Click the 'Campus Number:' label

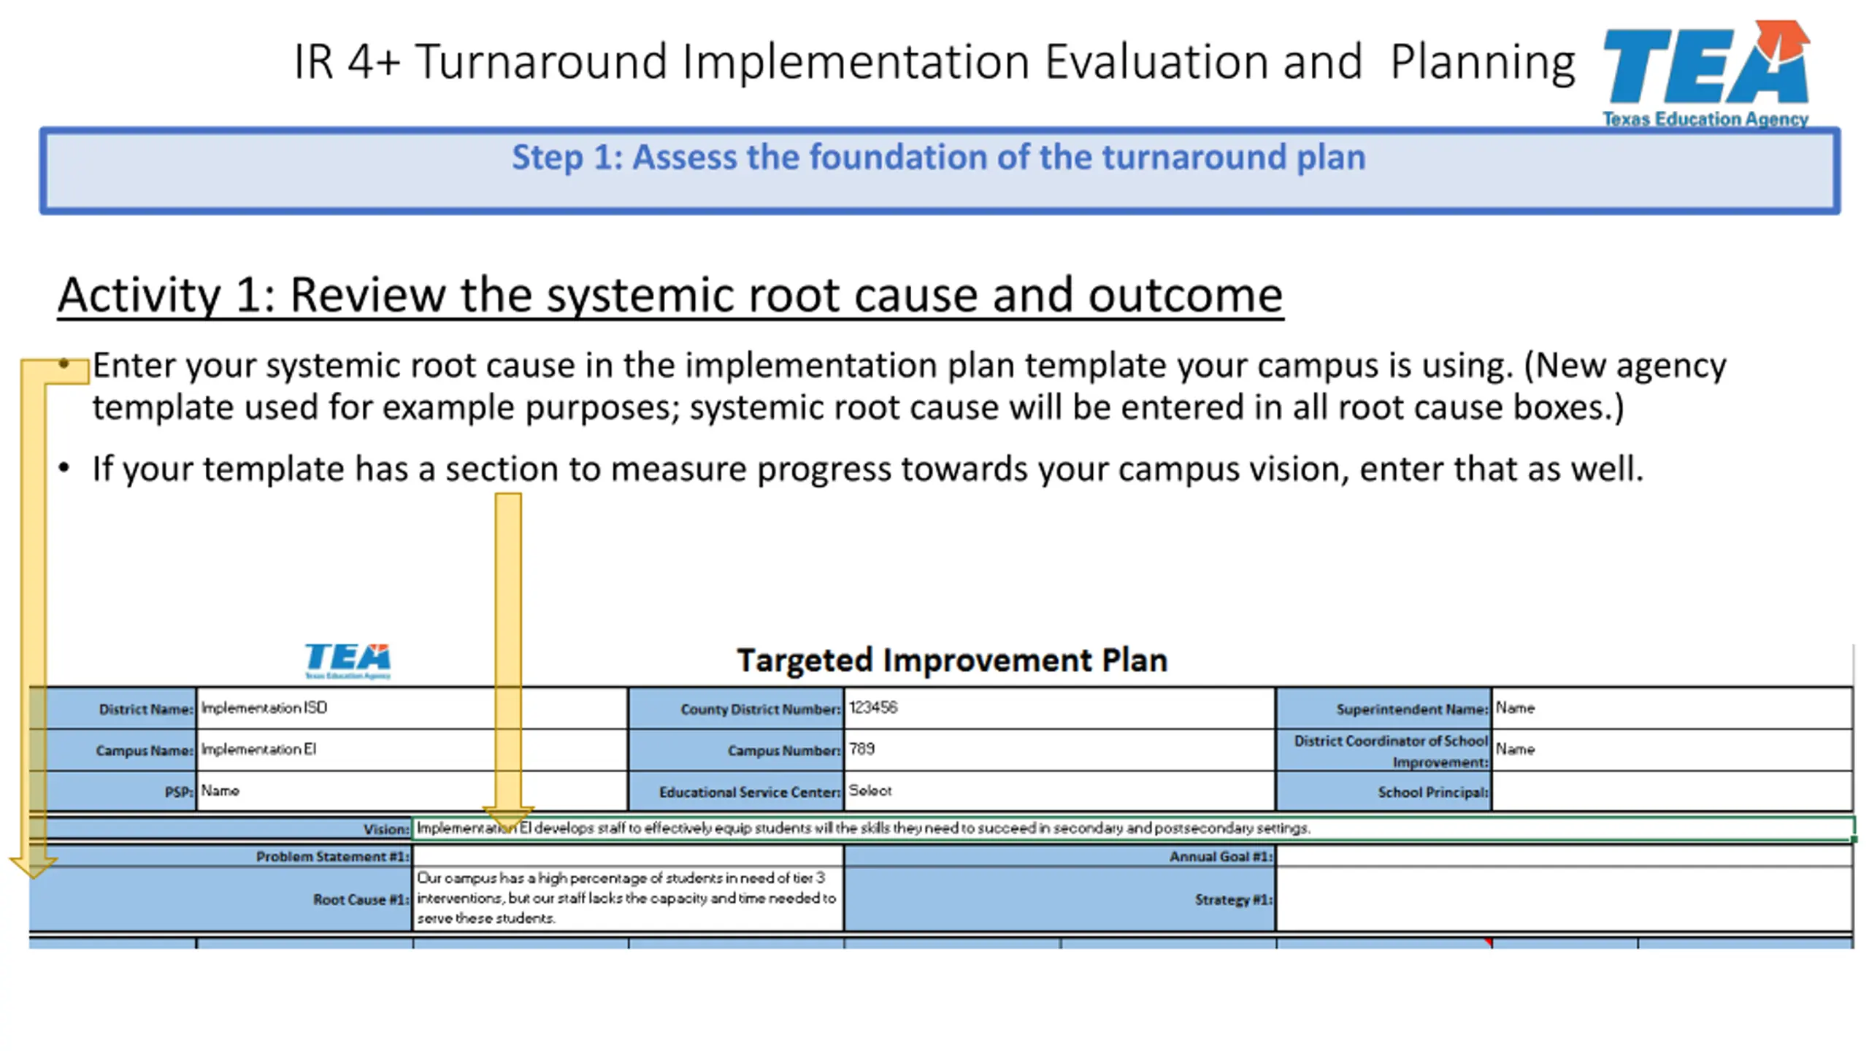(784, 751)
